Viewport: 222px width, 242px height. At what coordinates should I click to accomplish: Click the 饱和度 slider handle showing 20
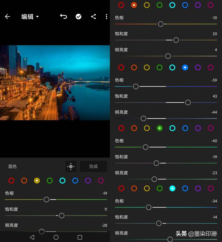click(176, 40)
